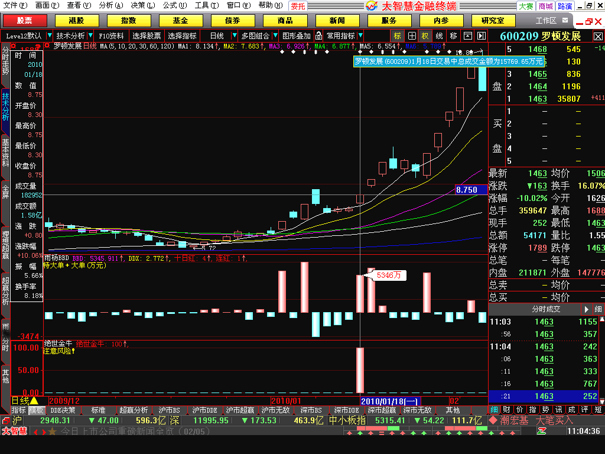The height and width of the screenshot is (454, 605).
Task: Open the 财 finance tab icon
Action: pos(506,410)
